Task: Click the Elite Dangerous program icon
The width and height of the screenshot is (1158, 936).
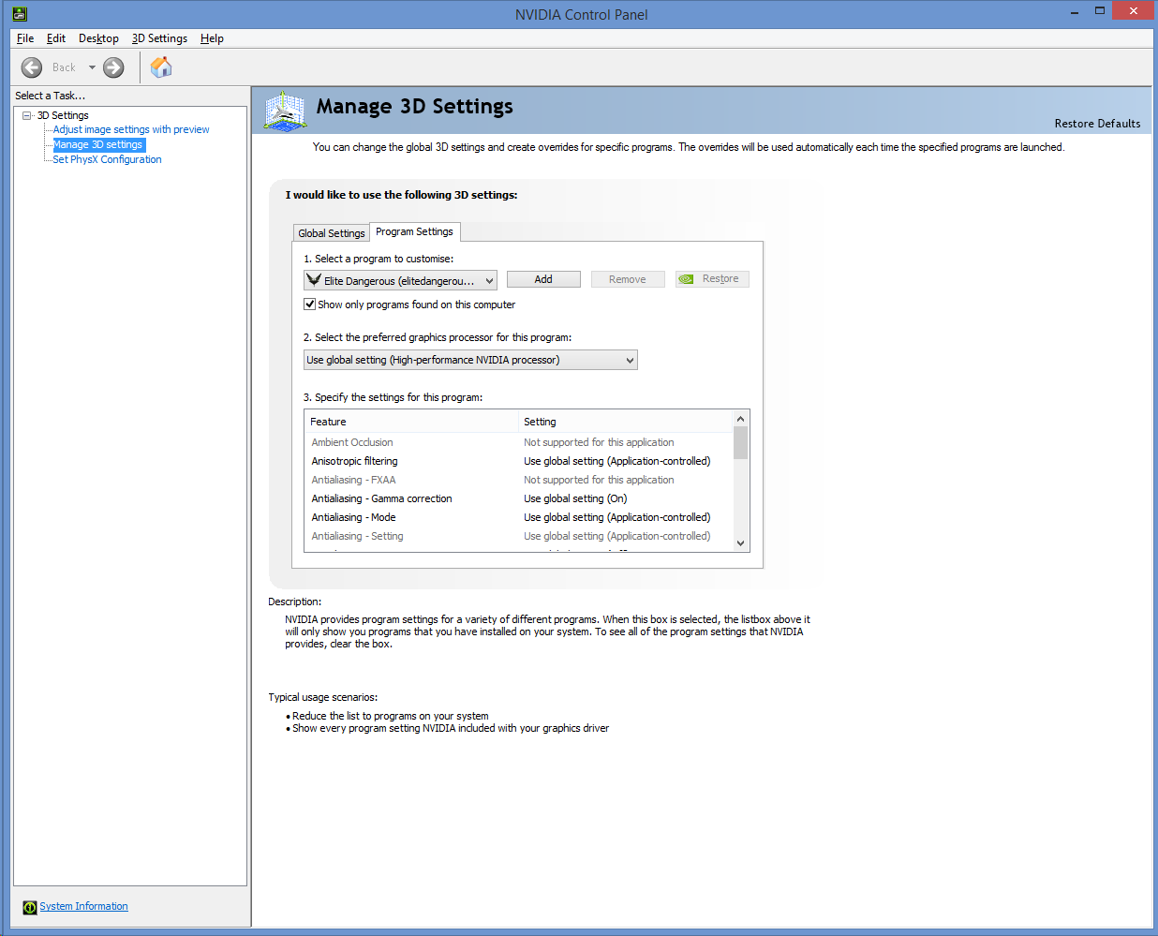Action: [314, 280]
